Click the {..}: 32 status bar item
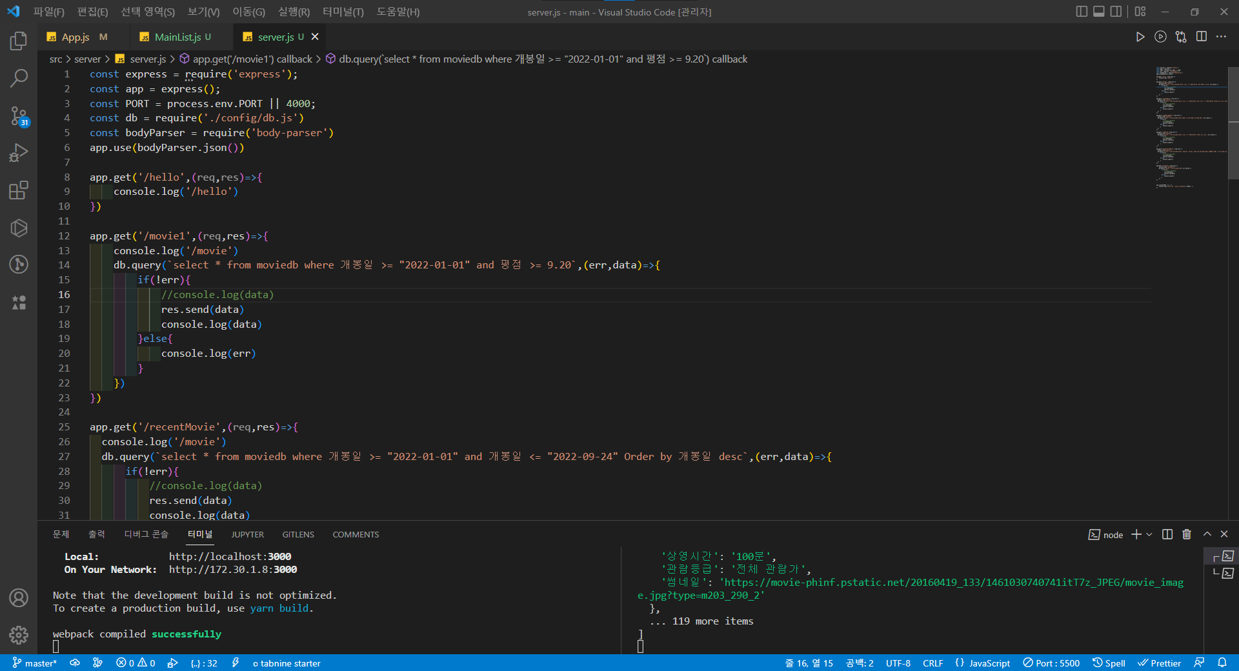Screen dimensions: 1239x671 coord(204,663)
